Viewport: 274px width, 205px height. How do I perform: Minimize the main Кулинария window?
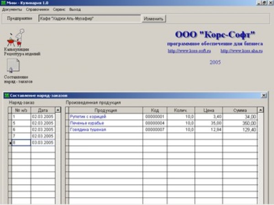(x=259, y=3)
